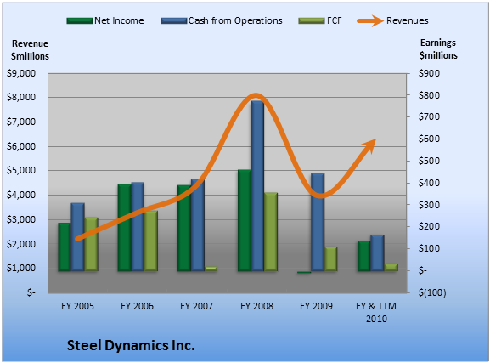Select the FY 2009 axis label
The width and height of the screenshot is (490, 363).
(316, 306)
